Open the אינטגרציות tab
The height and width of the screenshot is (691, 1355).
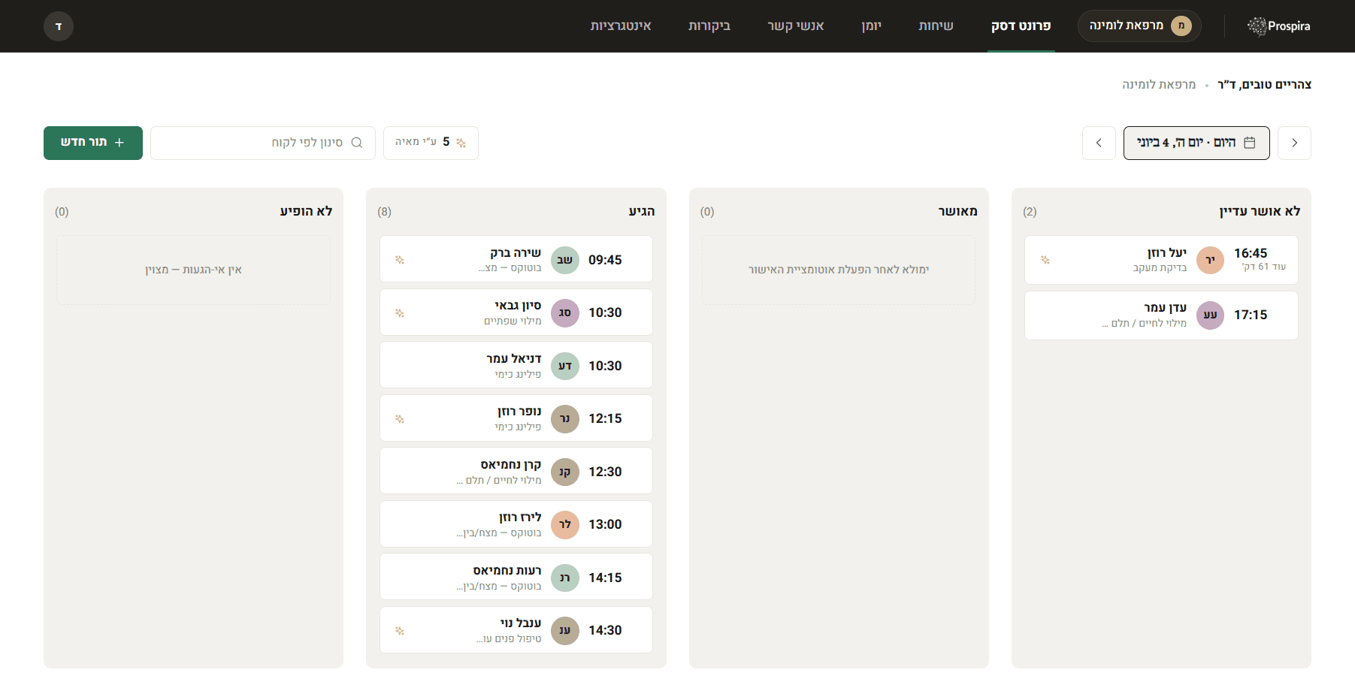coord(621,26)
